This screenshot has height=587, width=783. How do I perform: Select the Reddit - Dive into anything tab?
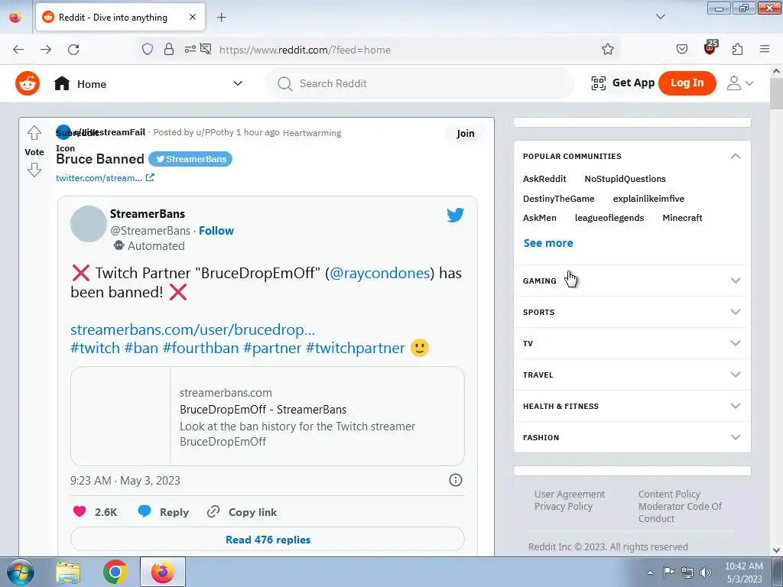tap(120, 17)
